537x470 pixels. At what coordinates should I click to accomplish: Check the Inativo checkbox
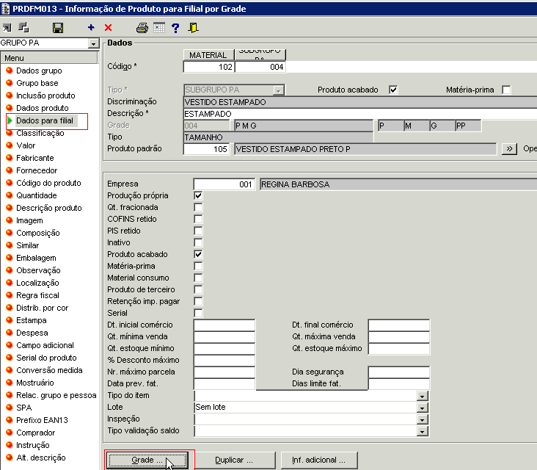[x=198, y=243]
